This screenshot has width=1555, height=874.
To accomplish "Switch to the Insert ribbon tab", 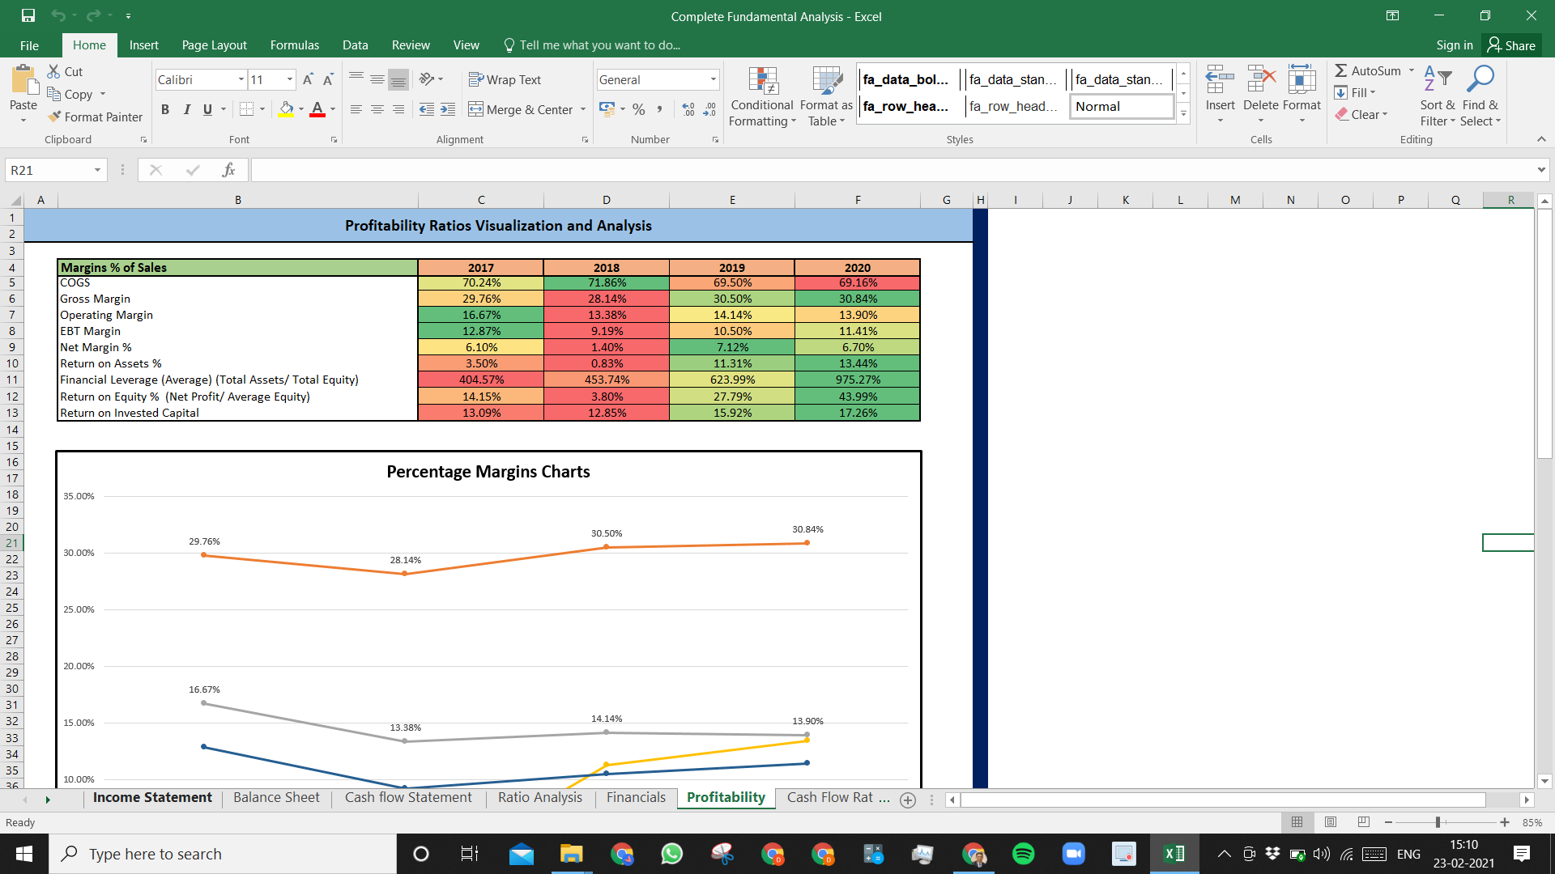I will pos(143,45).
